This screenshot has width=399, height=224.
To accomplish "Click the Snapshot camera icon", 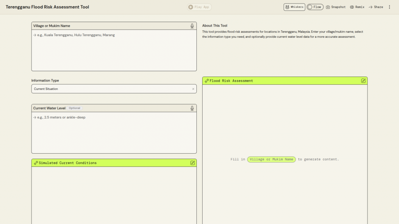I will tap(328, 7).
